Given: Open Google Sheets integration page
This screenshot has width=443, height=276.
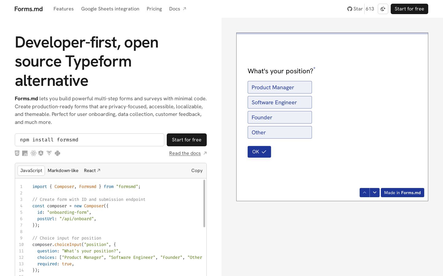Looking at the screenshot, I should pyautogui.click(x=110, y=9).
